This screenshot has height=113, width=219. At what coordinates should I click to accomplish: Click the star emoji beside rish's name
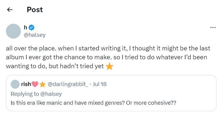[43, 84]
